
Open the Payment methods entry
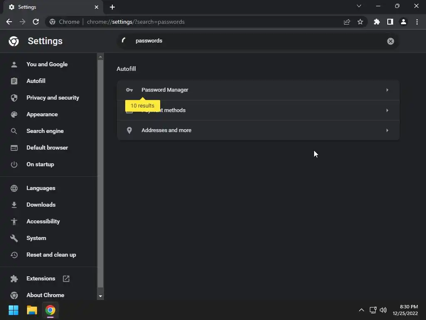pyautogui.click(x=258, y=110)
